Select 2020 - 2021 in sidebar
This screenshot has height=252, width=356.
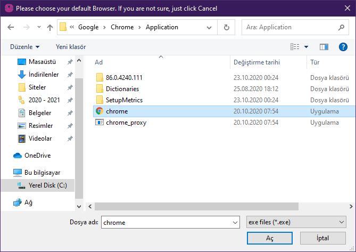point(44,100)
